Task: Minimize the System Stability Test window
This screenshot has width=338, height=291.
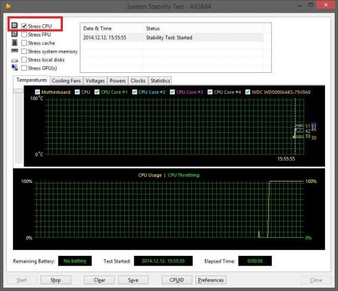Action: click(299, 5)
